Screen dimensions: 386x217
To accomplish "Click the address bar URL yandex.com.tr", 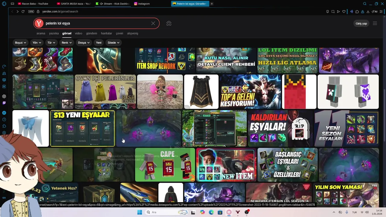I will click(60, 11).
